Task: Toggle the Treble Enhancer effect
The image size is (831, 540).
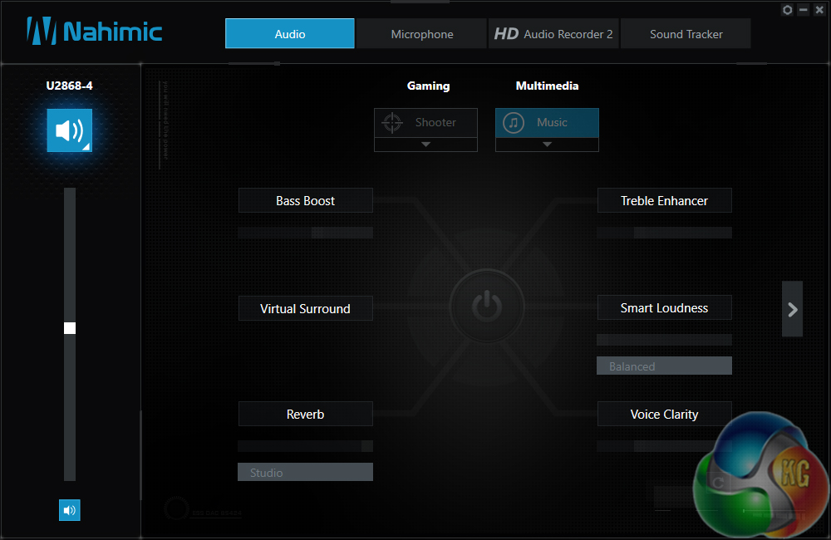Action: (664, 200)
